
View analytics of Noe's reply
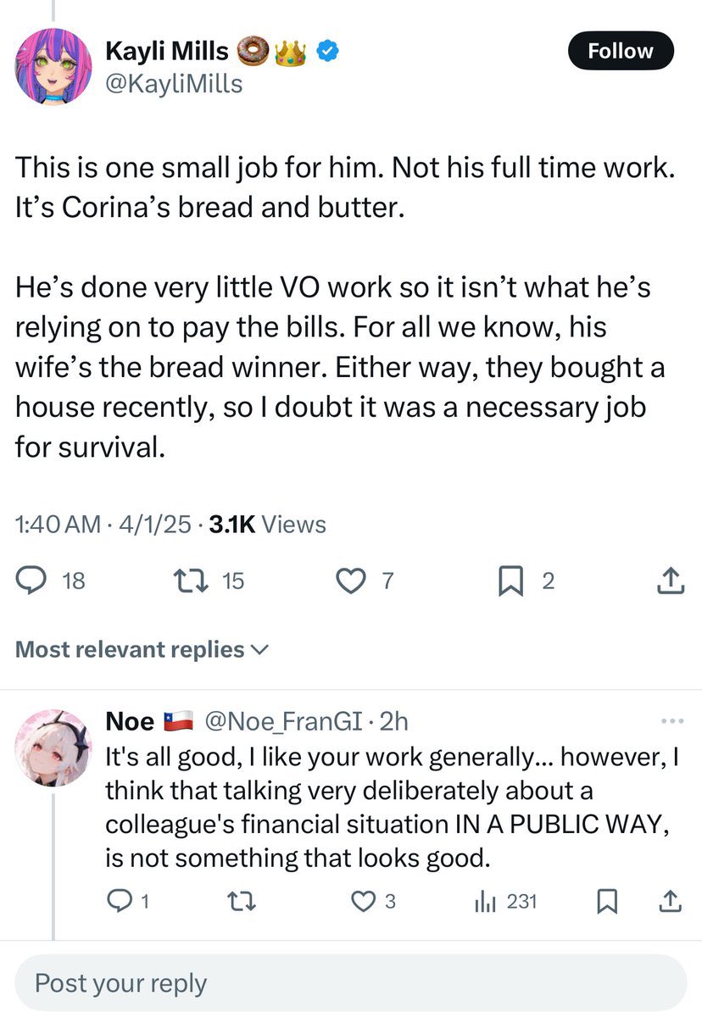point(505,901)
